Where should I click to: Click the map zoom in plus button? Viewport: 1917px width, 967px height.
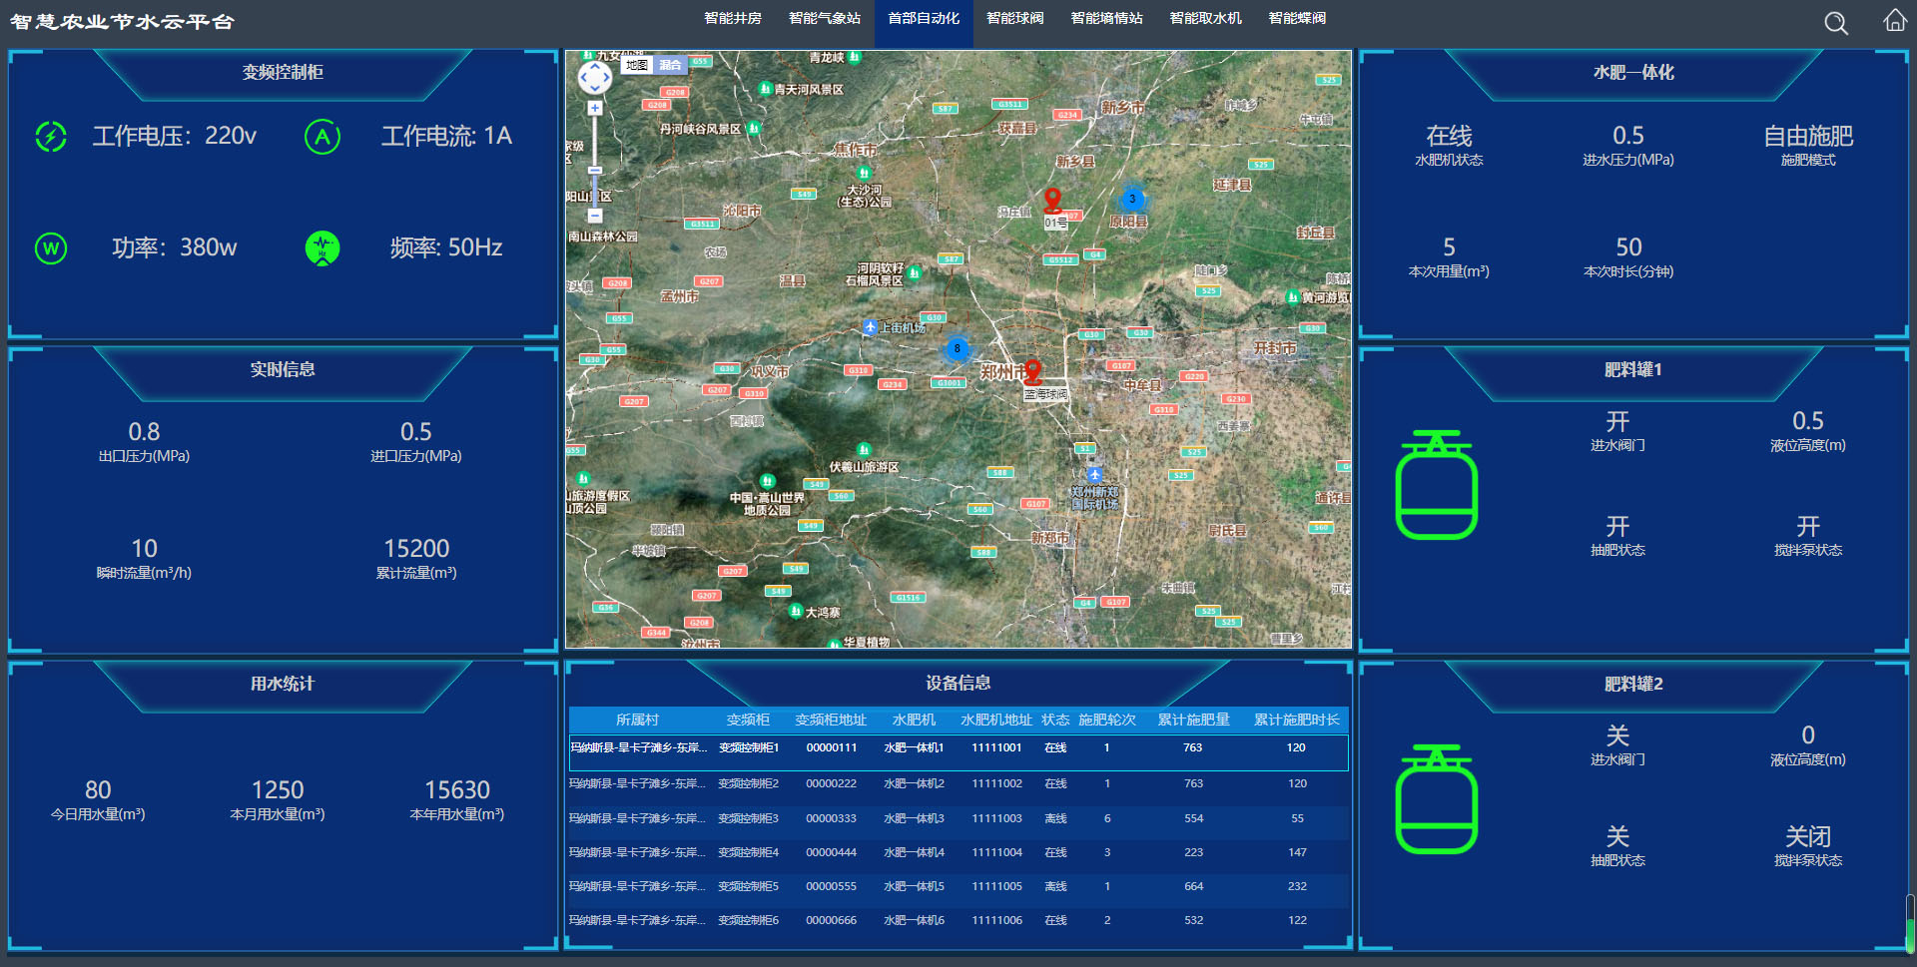595,108
